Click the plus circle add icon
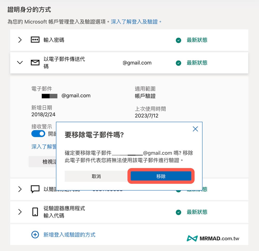Screen dimensions: 259x251 pyautogui.click(x=35, y=234)
